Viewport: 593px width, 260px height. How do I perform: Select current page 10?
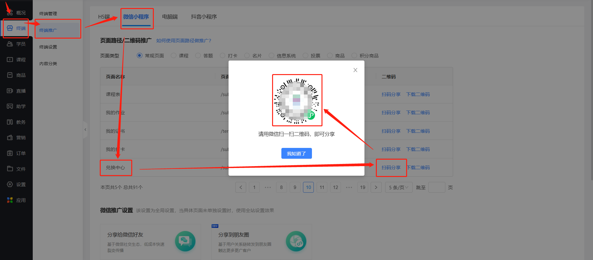(309, 187)
